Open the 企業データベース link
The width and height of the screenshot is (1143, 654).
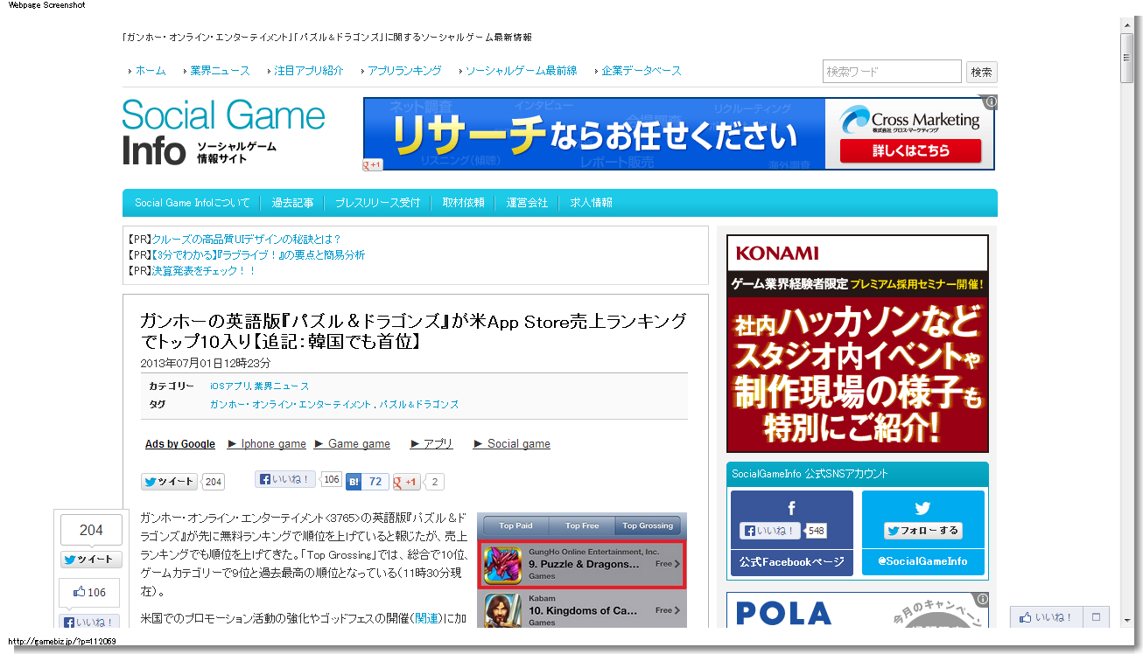tap(642, 71)
